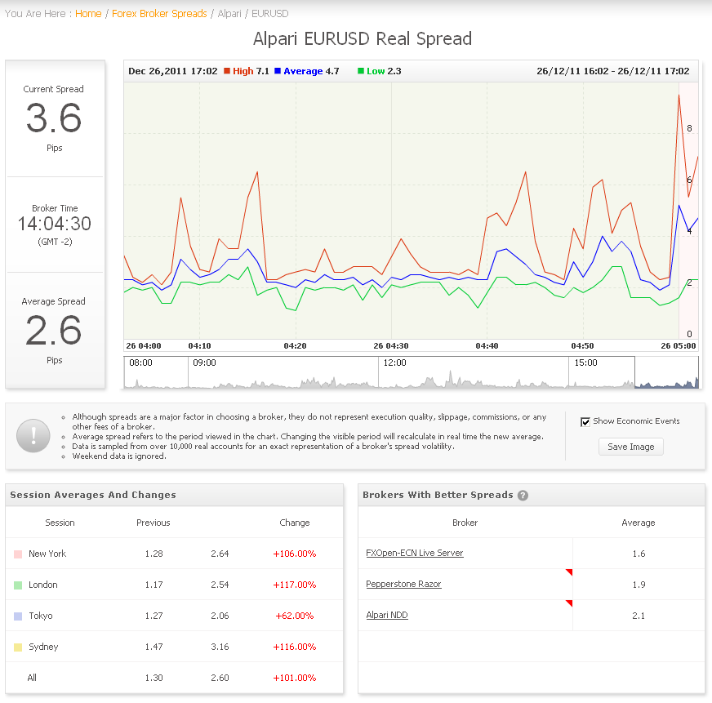Click the Session Averages And Changes header

pos(93,495)
